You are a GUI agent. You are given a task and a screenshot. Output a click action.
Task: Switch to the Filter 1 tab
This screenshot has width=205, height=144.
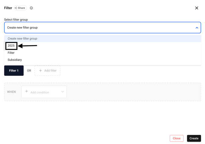(14, 71)
